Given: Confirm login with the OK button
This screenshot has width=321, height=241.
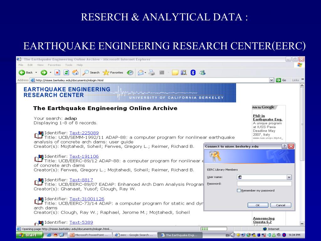Looking at the screenshot, I should [x=258, y=205].
